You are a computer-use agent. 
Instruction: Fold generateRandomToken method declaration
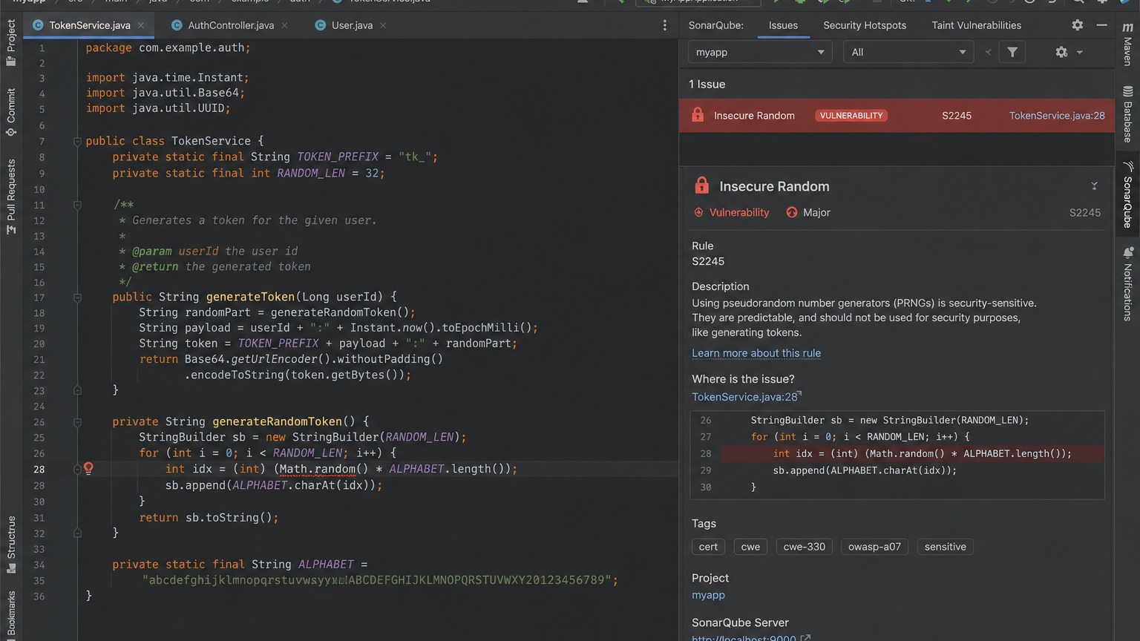point(77,421)
